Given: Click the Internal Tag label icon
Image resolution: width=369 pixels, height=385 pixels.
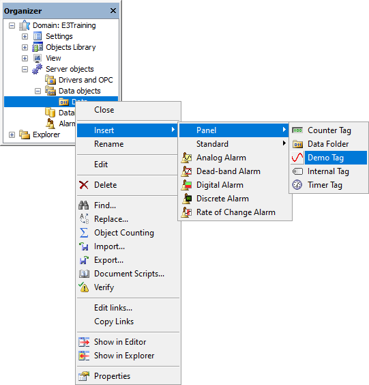Looking at the screenshot, I should (x=297, y=171).
